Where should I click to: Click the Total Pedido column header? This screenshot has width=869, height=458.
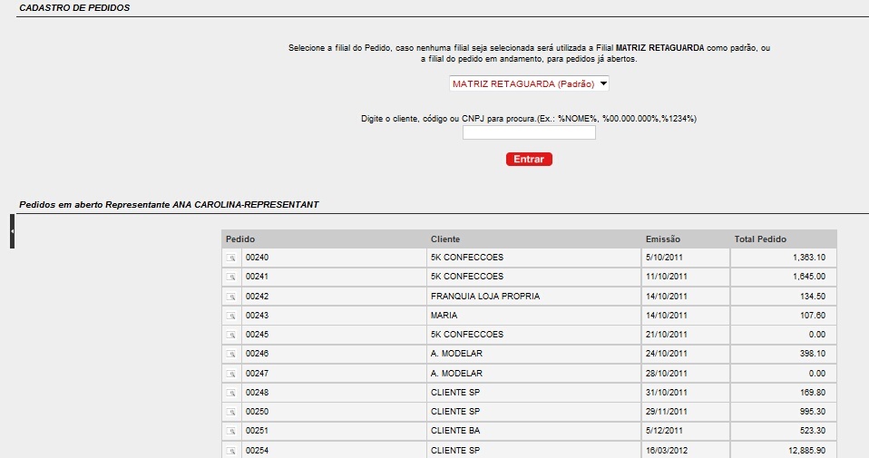pos(760,239)
